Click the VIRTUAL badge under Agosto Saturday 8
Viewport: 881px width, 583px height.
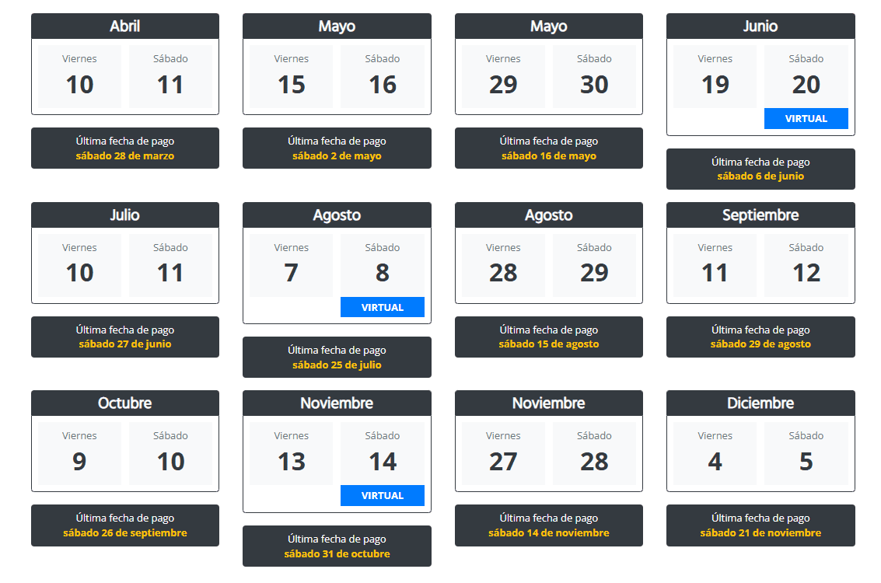pos(382,307)
